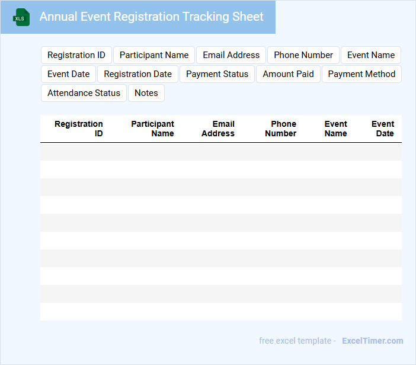Viewport: 416px width, 365px height.
Task: Click the Event Name tag
Action: pyautogui.click(x=371, y=55)
